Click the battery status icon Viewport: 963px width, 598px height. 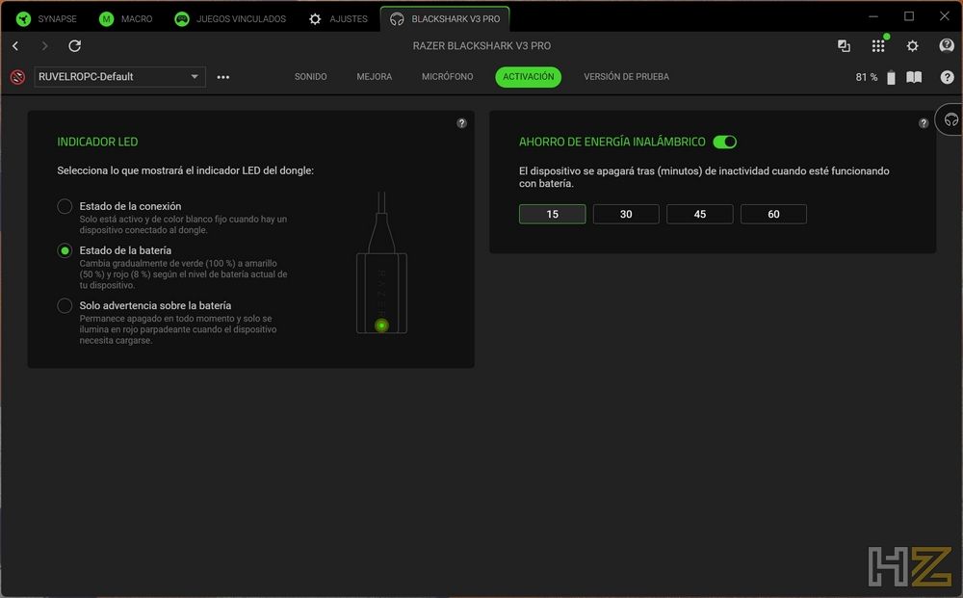pyautogui.click(x=891, y=77)
